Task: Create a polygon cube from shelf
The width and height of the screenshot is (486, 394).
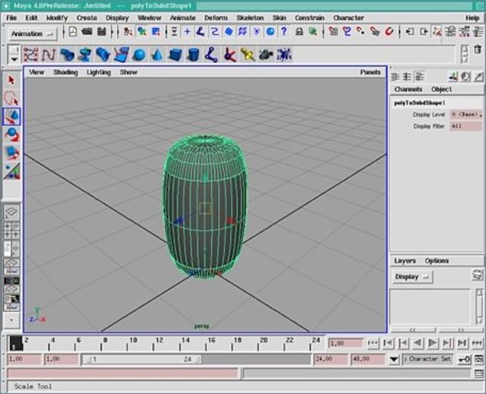Action: tap(175, 55)
